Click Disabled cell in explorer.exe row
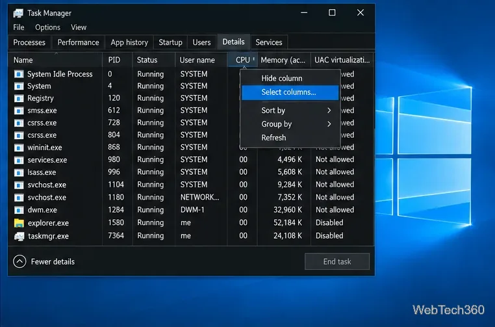 [329, 223]
